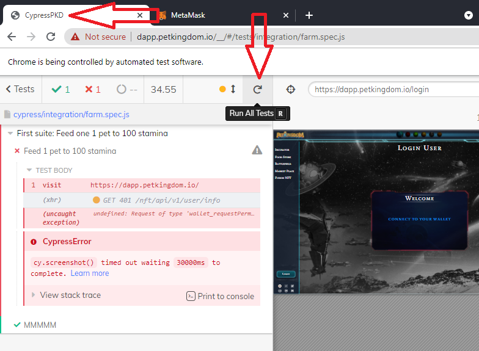Reload the browser page
The height and width of the screenshot is (351, 479).
click(50, 37)
